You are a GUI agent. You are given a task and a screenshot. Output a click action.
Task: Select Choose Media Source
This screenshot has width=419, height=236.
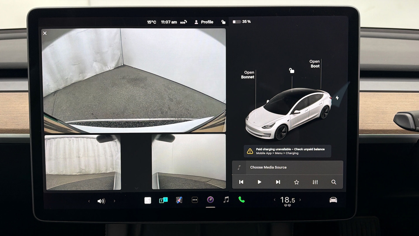click(268, 167)
